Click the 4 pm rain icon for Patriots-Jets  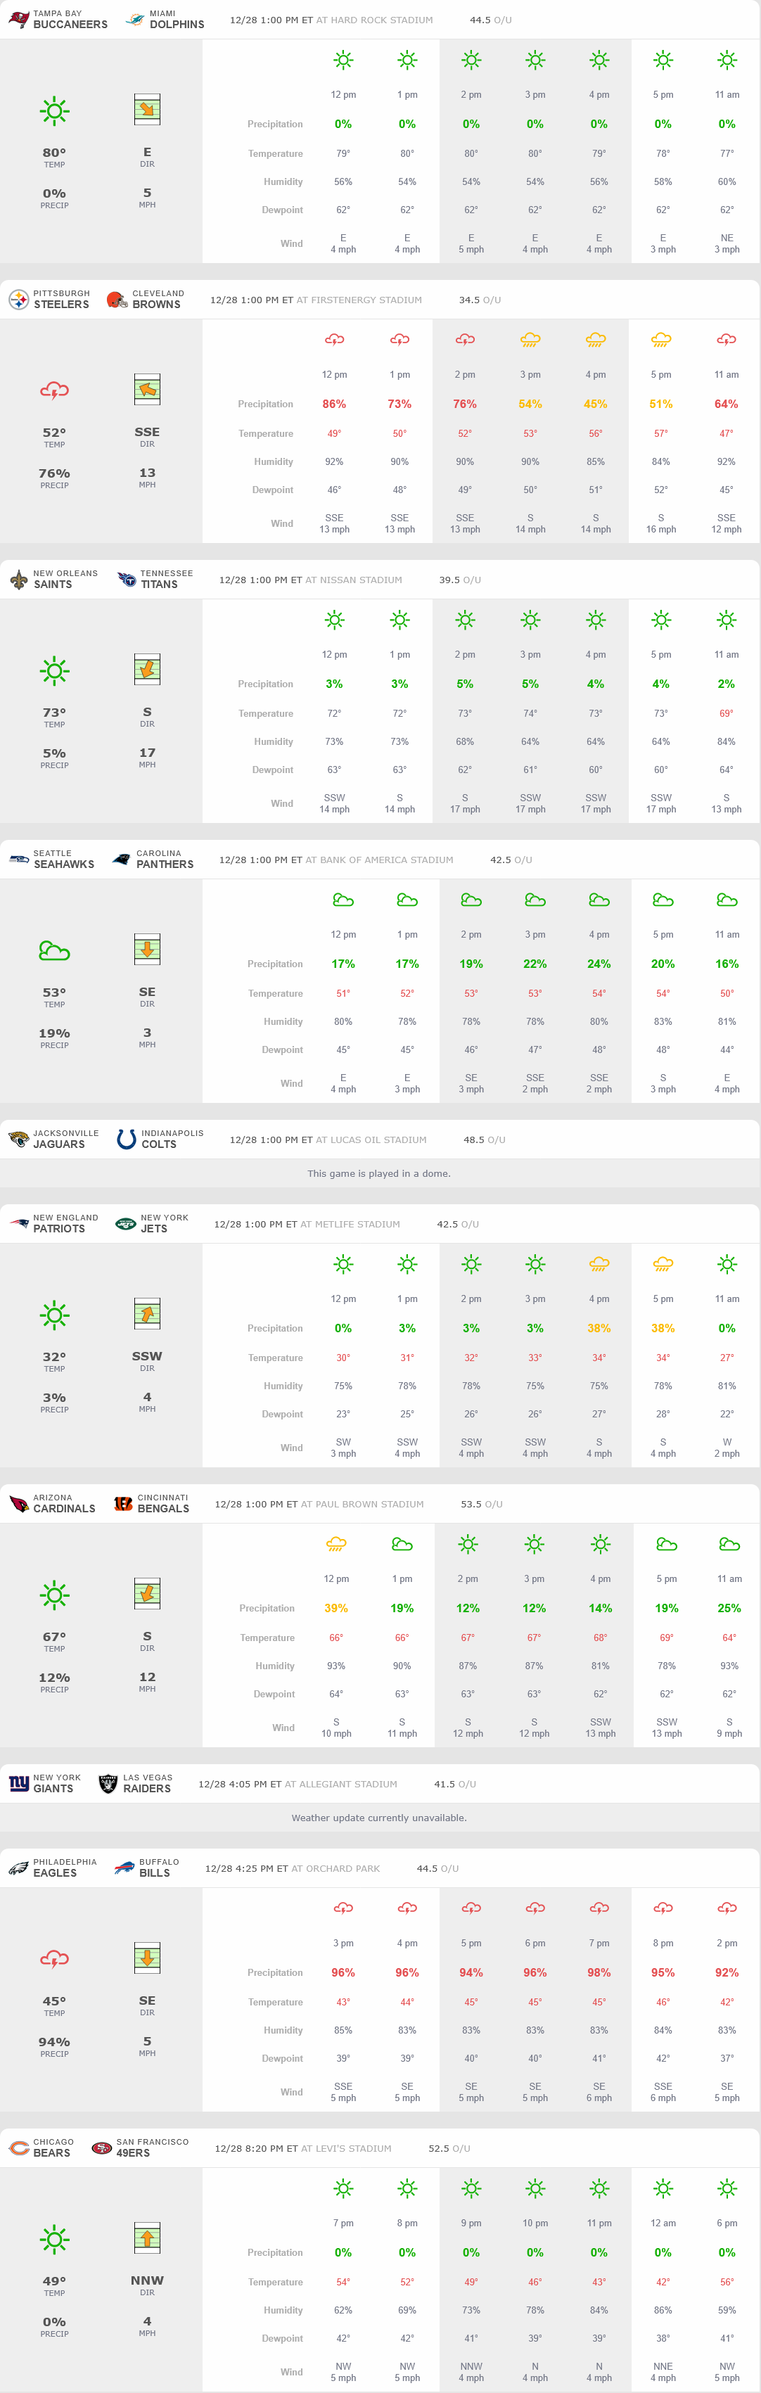coord(599,1264)
